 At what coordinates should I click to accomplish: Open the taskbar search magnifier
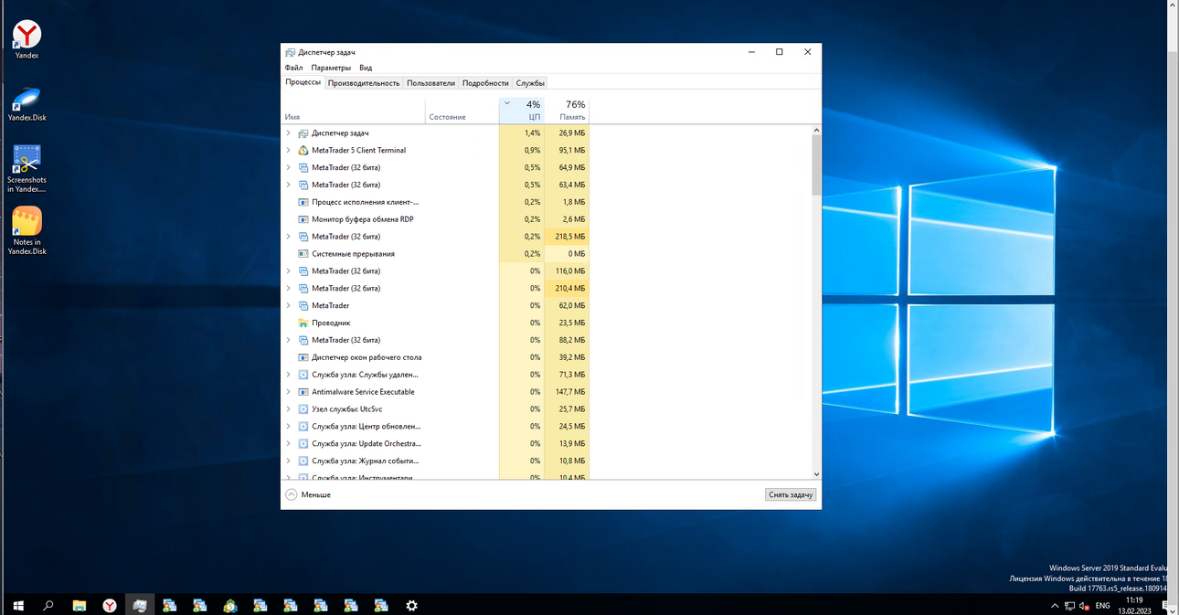[48, 605]
